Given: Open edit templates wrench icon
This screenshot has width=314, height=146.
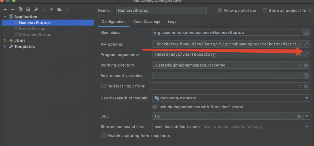Looking at the screenshot, I should 36,9.
